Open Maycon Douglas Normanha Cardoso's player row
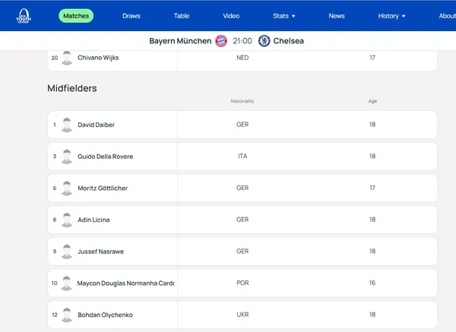 242,283
